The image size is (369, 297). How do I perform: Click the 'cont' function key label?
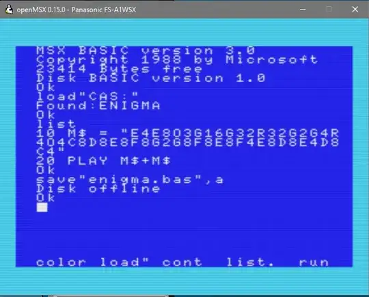coord(182,262)
